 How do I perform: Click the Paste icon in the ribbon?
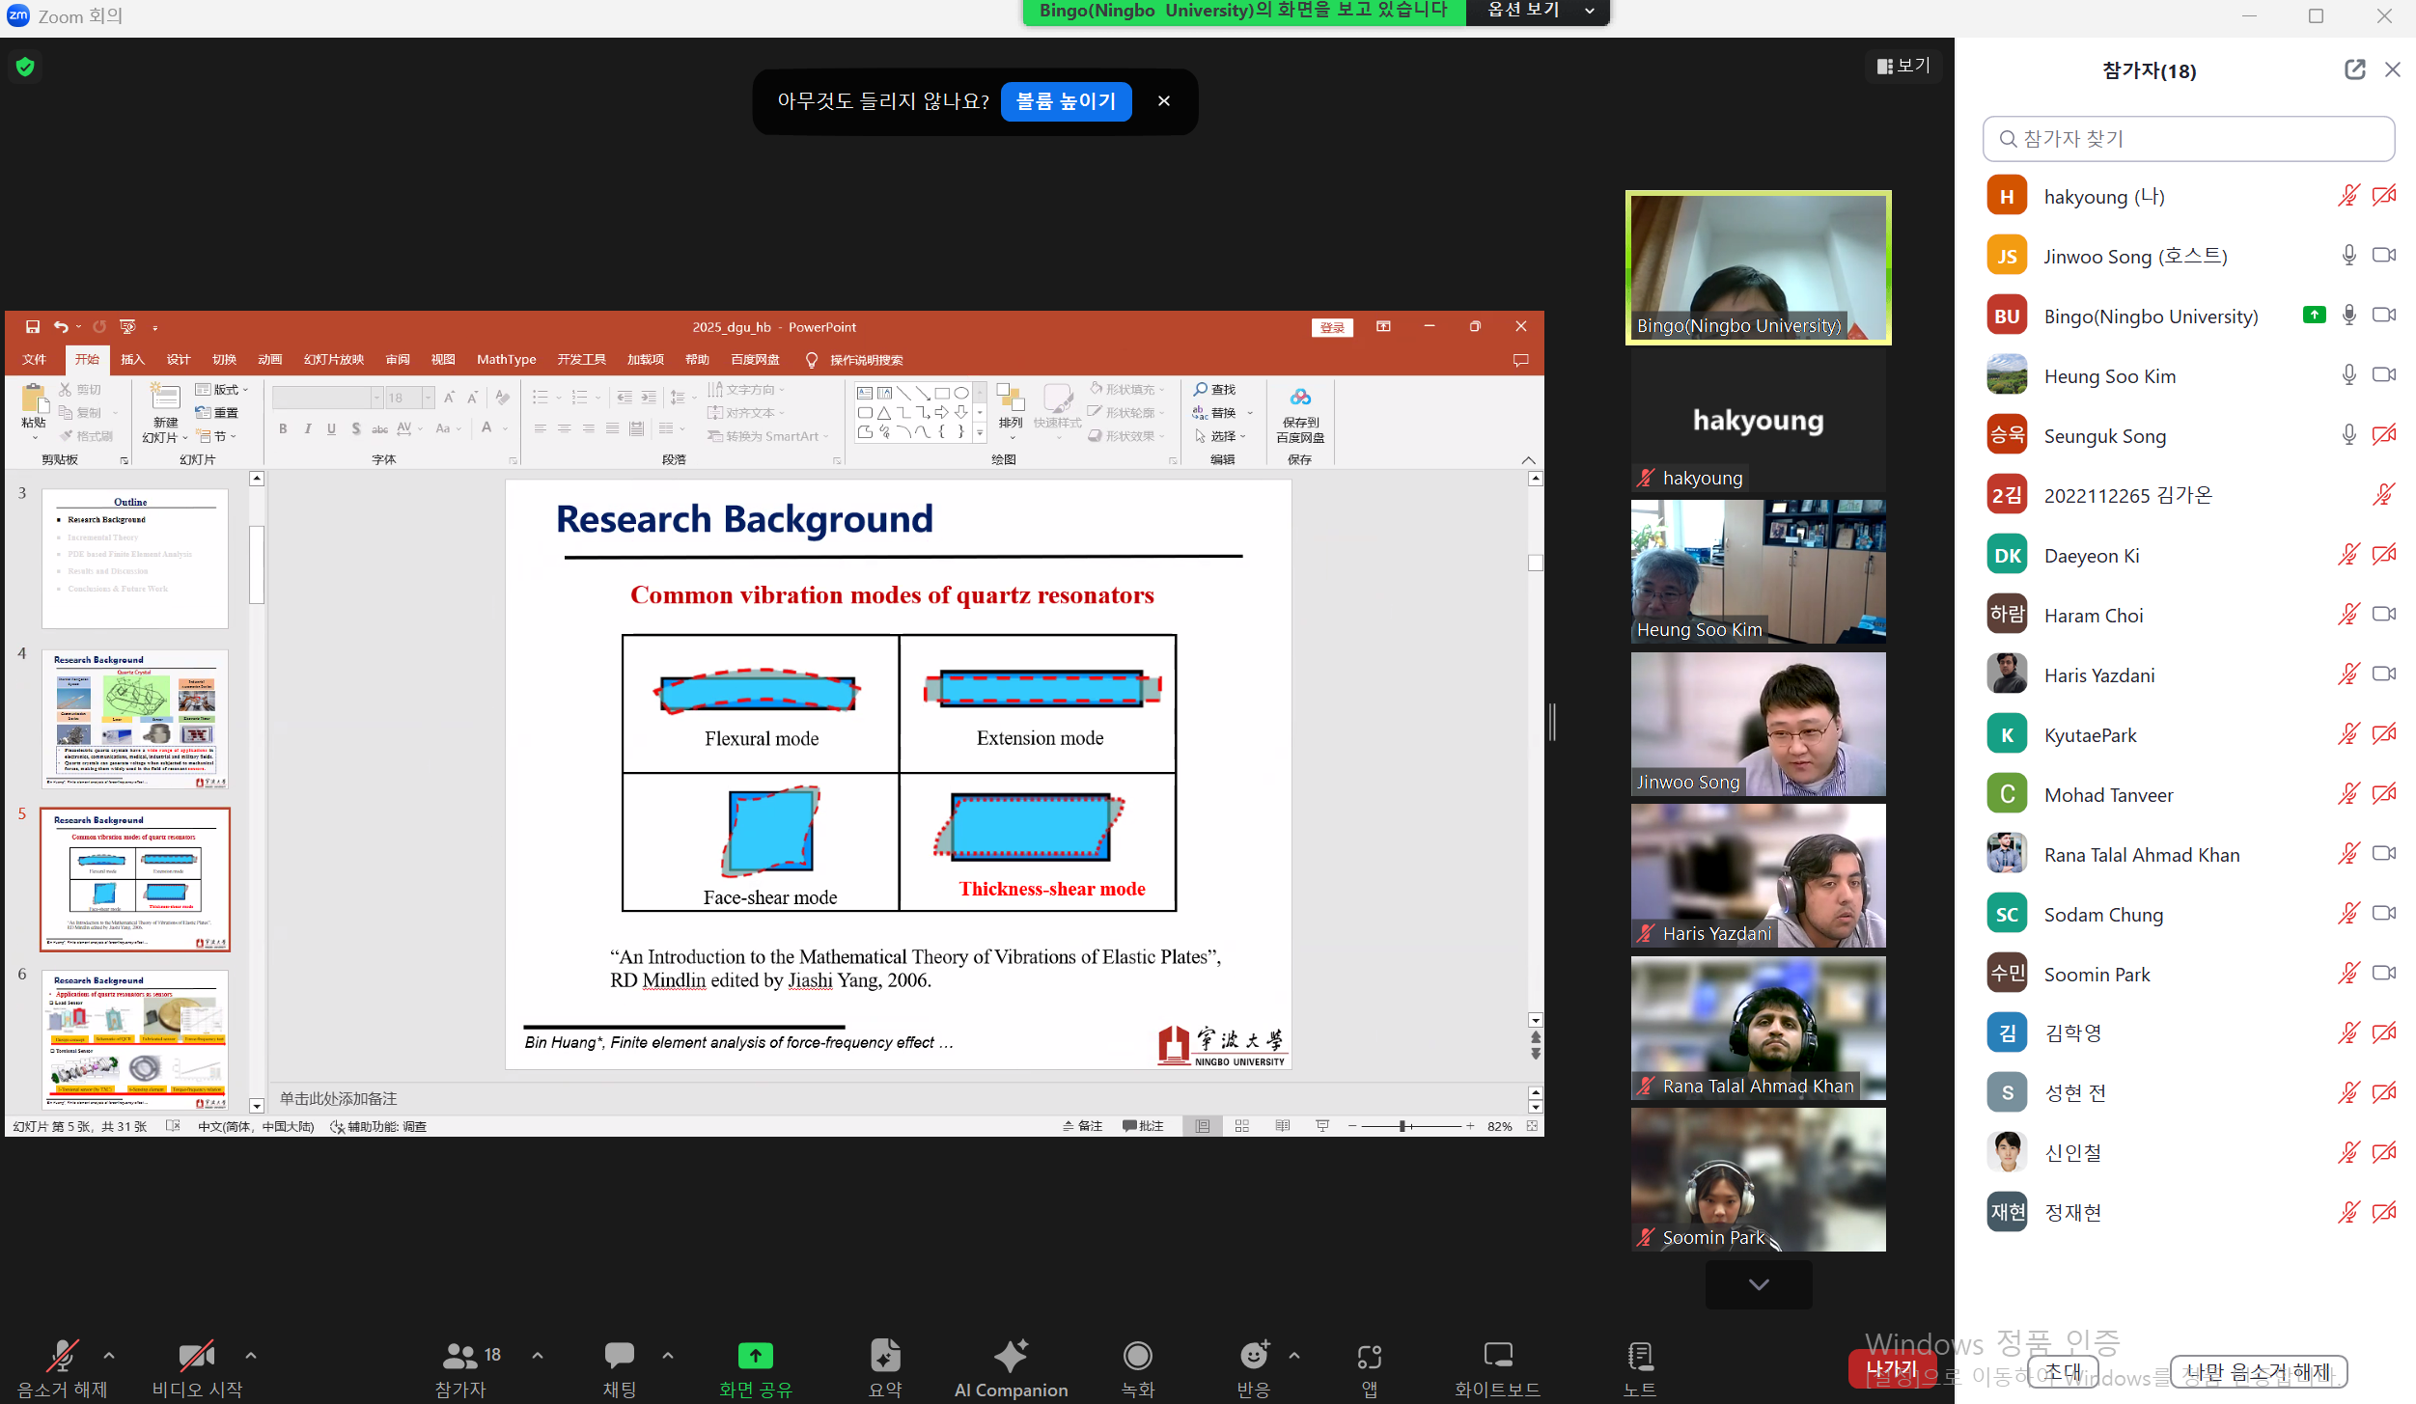point(34,398)
